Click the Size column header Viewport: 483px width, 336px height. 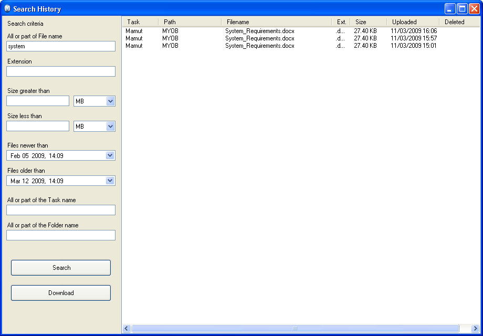[x=367, y=22]
